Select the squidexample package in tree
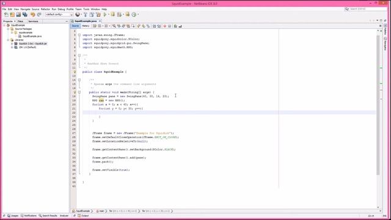Image resolution: width=391 pixels, height=220 pixels. pyautogui.click(x=26, y=32)
